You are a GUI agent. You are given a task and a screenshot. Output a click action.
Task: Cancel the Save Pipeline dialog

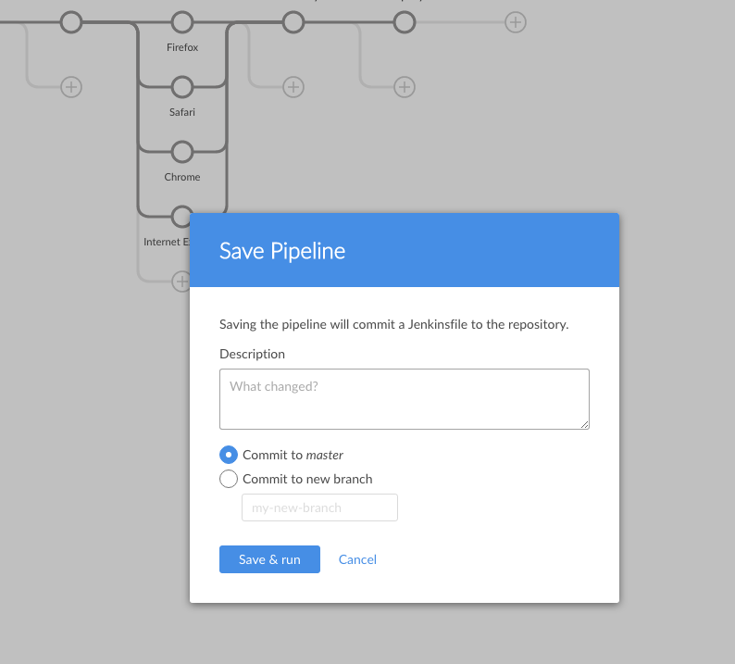click(357, 559)
